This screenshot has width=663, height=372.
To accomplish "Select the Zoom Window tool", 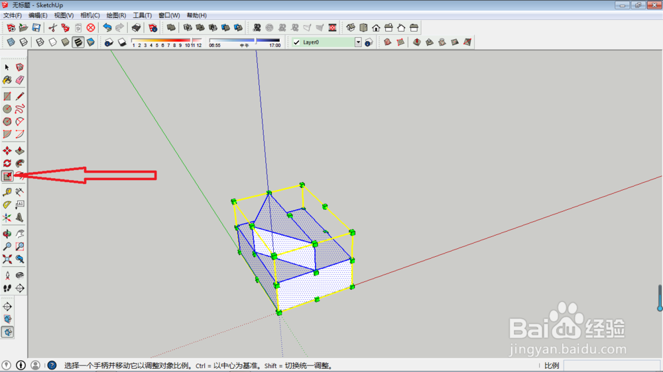I will (20, 246).
